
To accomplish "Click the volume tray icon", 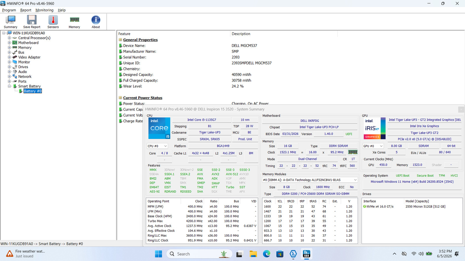I will coord(421,254).
